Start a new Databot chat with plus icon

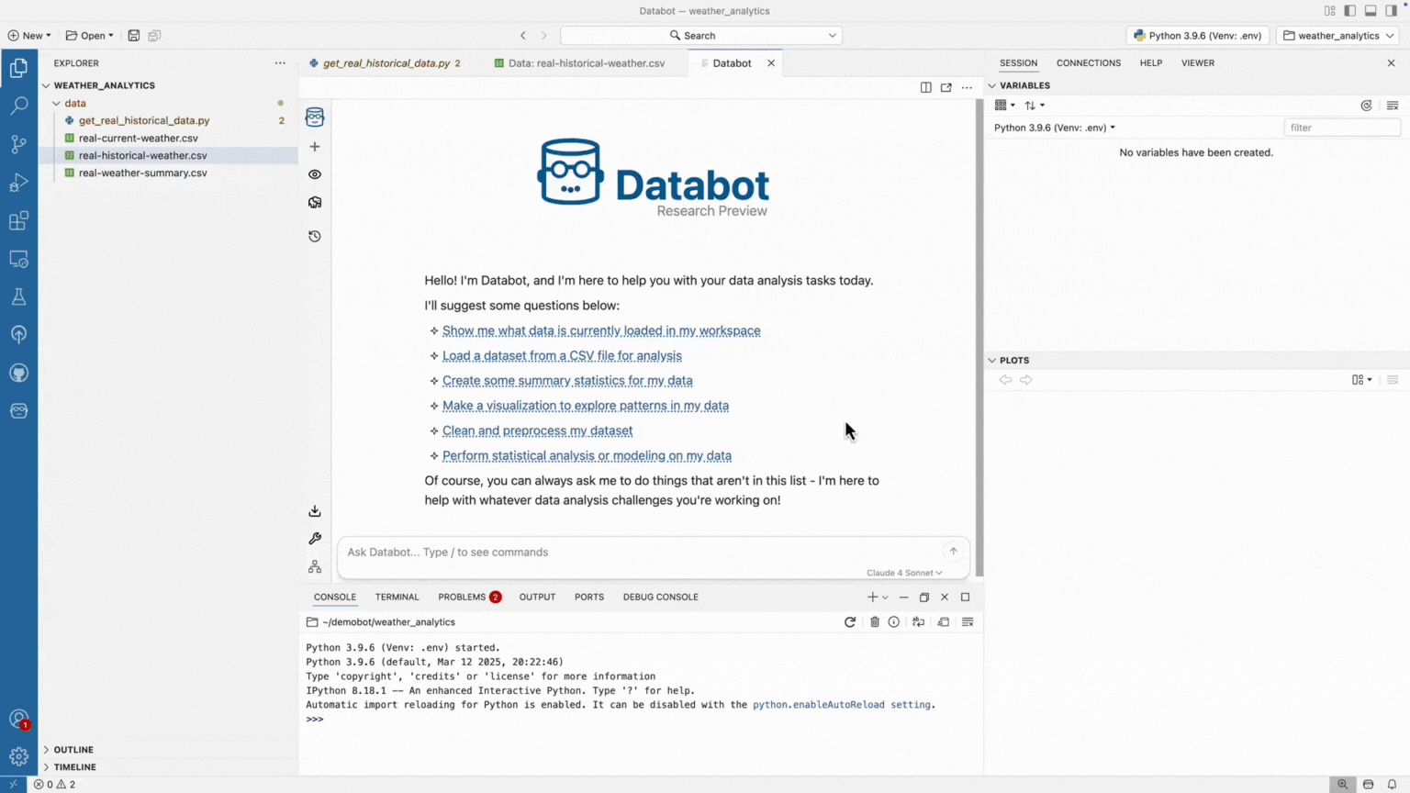coord(315,147)
